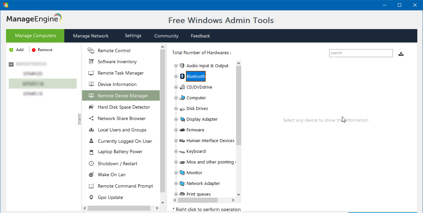
Task: Open the Community tab
Action: (x=166, y=36)
